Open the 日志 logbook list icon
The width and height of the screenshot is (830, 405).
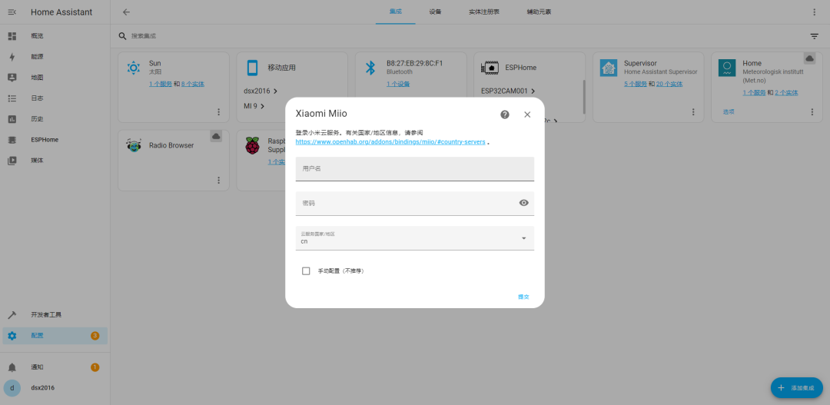(x=12, y=98)
